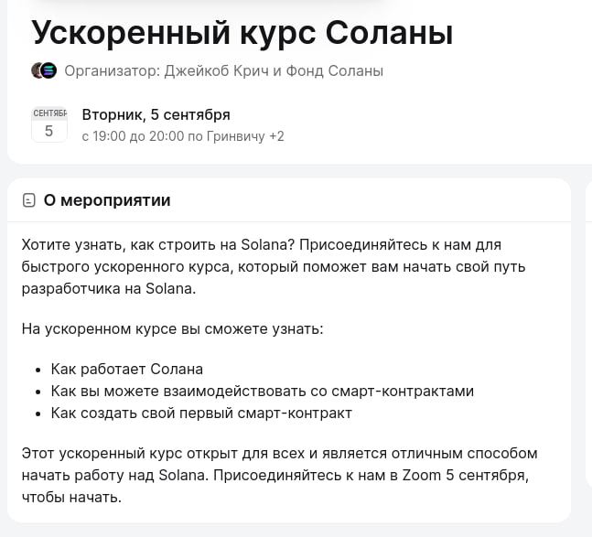592x537 pixels.
Task: Click the line "На ускоренном курсе вы сможете узнать"
Action: coord(172,328)
